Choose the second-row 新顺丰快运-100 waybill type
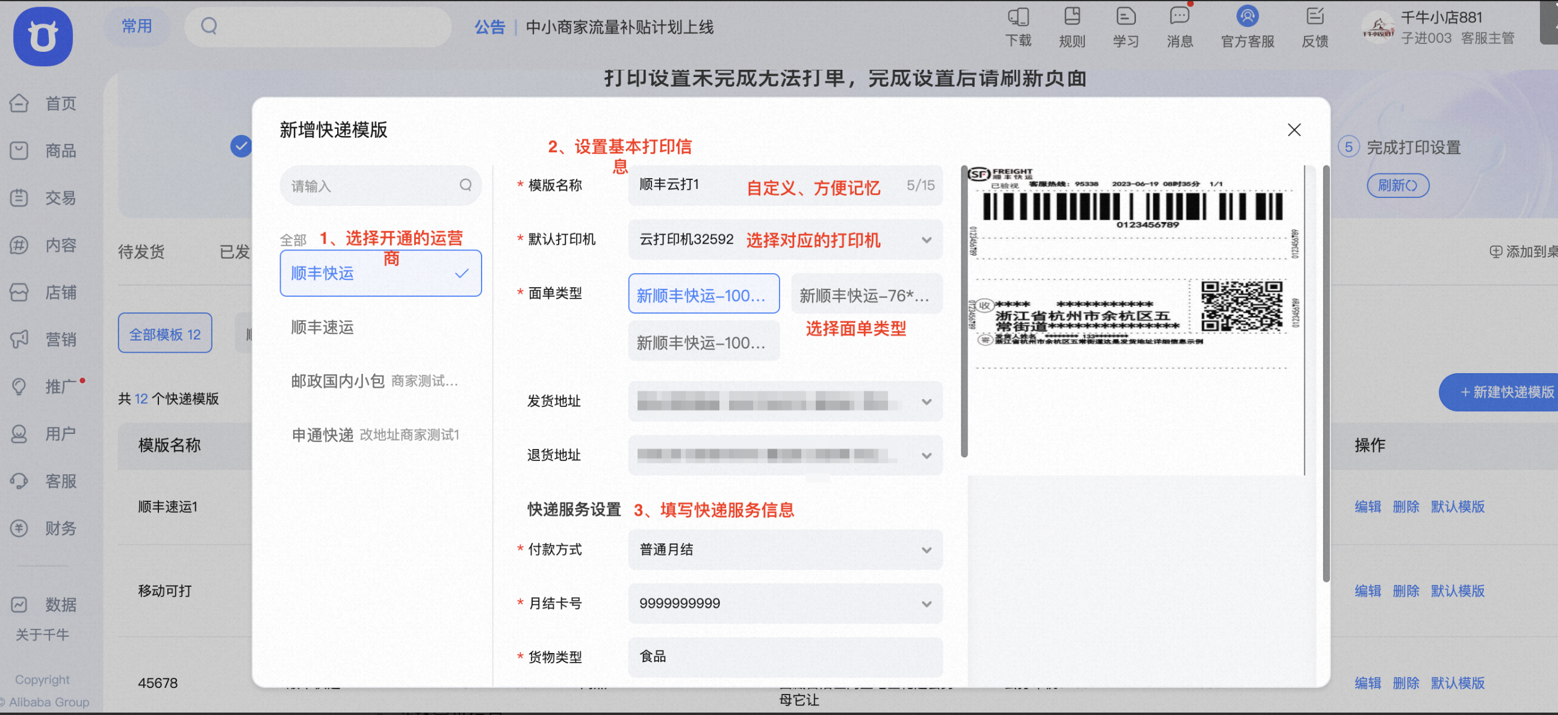The width and height of the screenshot is (1558, 715). coord(703,341)
